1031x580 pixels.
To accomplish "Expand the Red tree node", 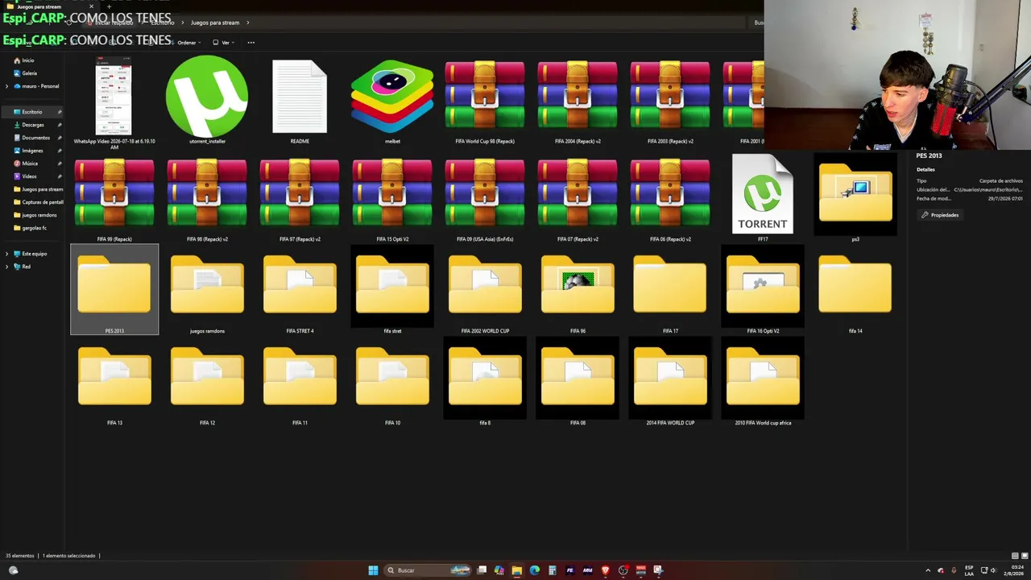I will [x=6, y=267].
